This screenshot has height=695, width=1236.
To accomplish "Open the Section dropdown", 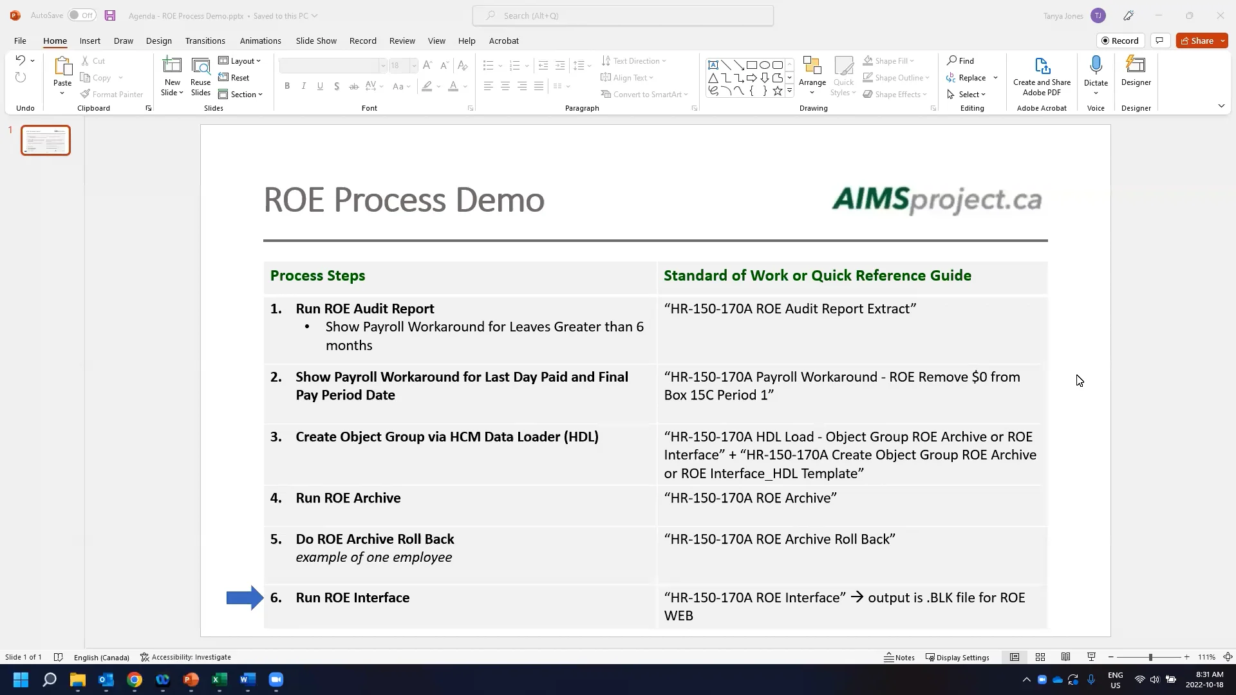I will coord(241,94).
